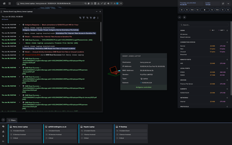This screenshot has width=232, height=145.
Task: Open the hamburger main menu
Action: tap(10, 3)
